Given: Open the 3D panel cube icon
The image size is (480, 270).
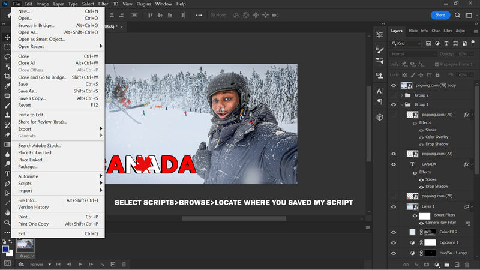Looking at the screenshot, I should point(379,118).
